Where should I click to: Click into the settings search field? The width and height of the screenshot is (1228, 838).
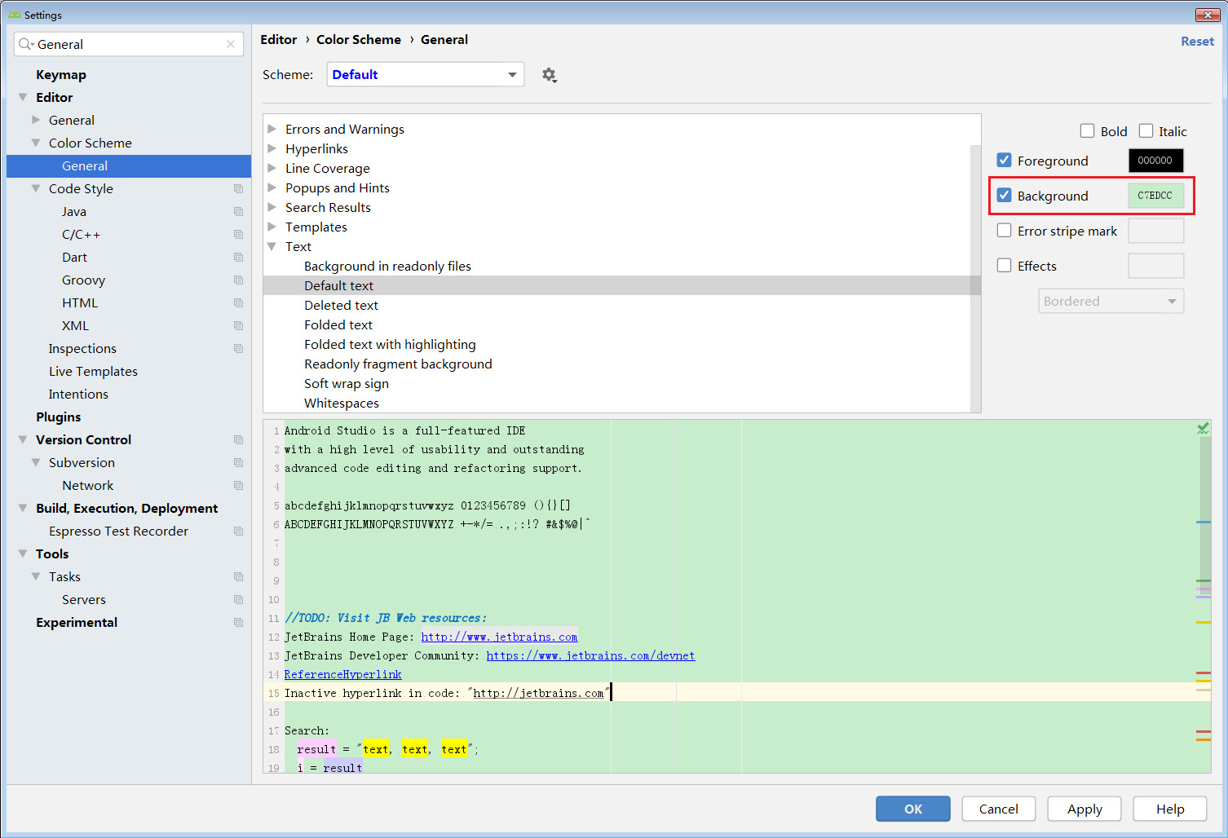(129, 44)
